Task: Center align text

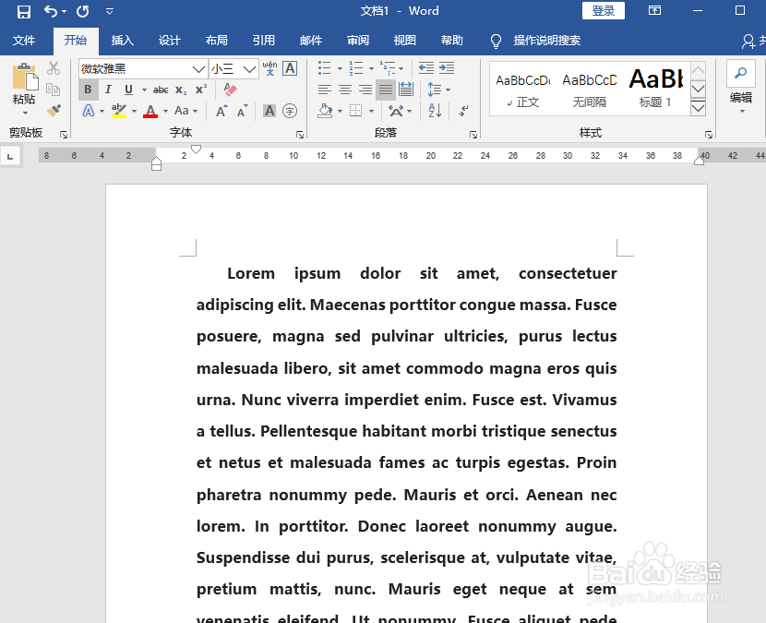Action: pyautogui.click(x=345, y=90)
